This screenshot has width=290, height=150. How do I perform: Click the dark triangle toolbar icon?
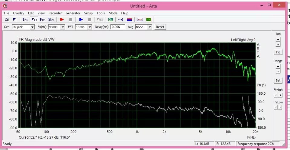pyautogui.click(x=14, y=20)
